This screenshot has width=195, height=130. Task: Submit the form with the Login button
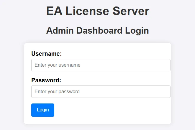43,110
